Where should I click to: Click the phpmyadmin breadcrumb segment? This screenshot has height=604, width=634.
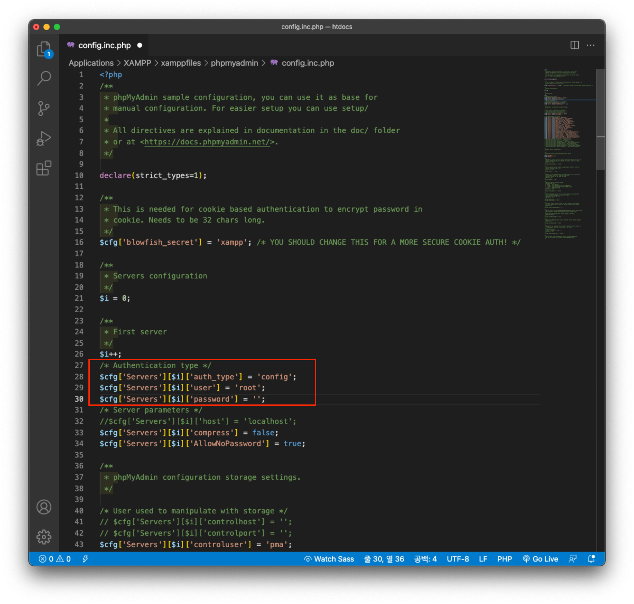click(234, 63)
